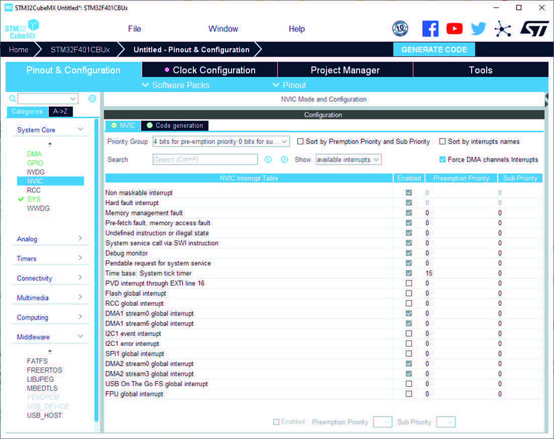This screenshot has height=439, width=554.
Task: Open the Show available interrupts dropdown
Action: (x=349, y=159)
